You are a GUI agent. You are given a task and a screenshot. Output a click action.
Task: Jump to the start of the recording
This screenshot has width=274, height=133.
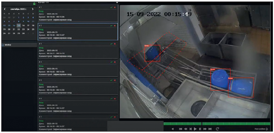[x=181, y=129]
